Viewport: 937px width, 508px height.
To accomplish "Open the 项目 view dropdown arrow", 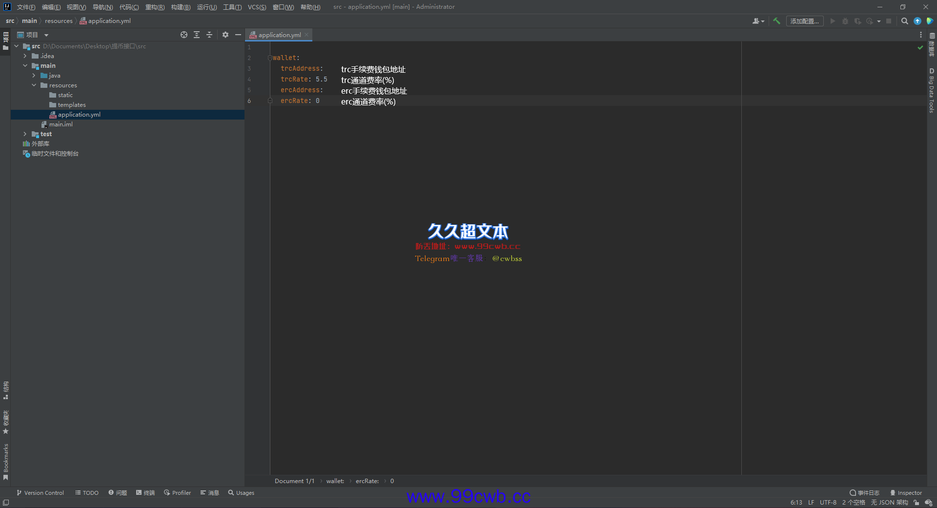I will coord(46,35).
